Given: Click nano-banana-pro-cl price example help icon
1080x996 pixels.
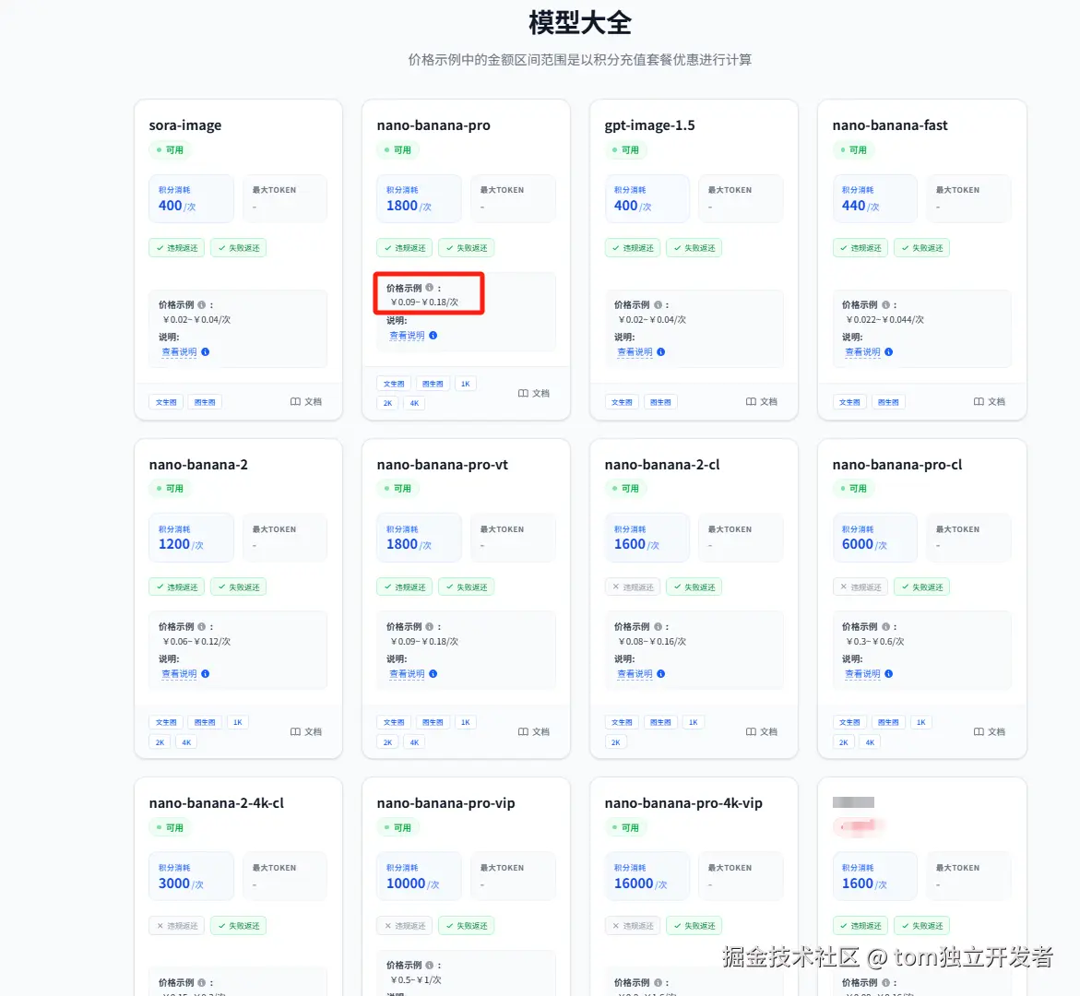Looking at the screenshot, I should pos(885,627).
